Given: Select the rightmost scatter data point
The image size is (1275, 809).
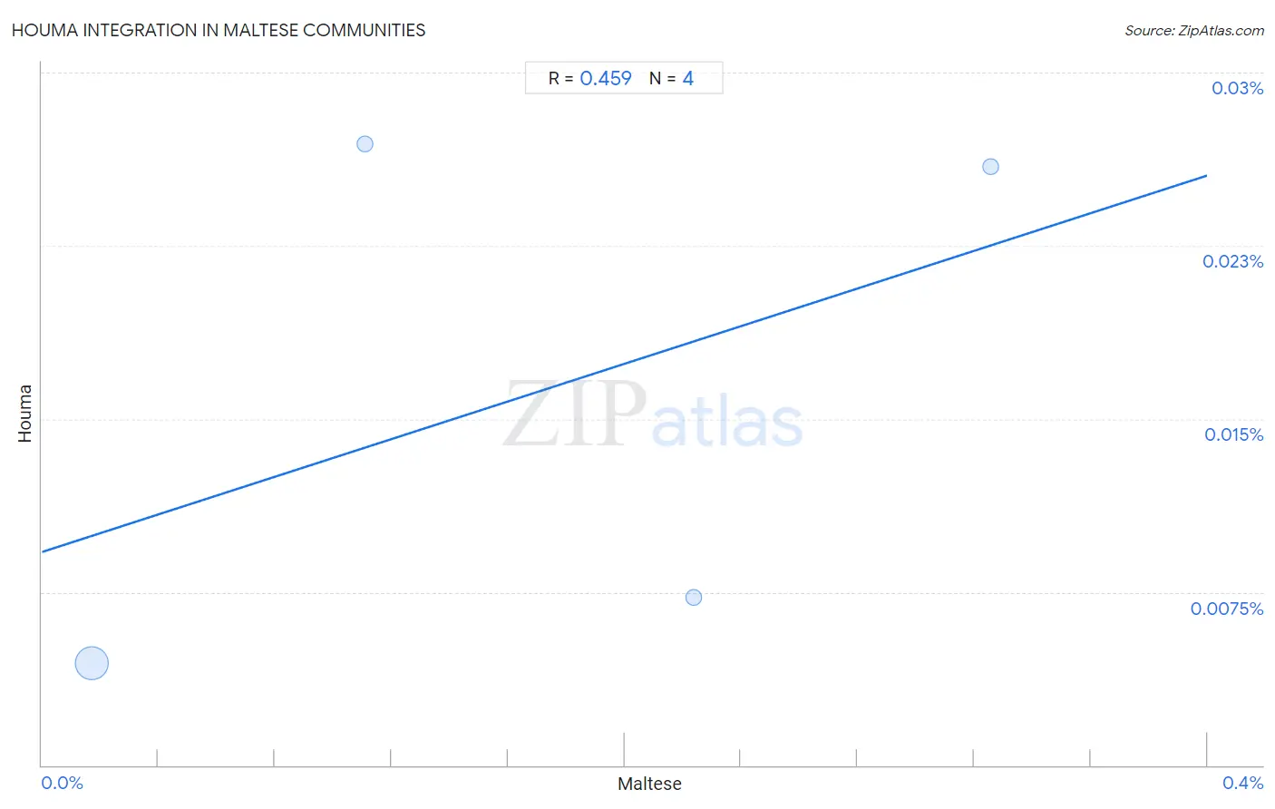Looking at the screenshot, I should pos(990,166).
